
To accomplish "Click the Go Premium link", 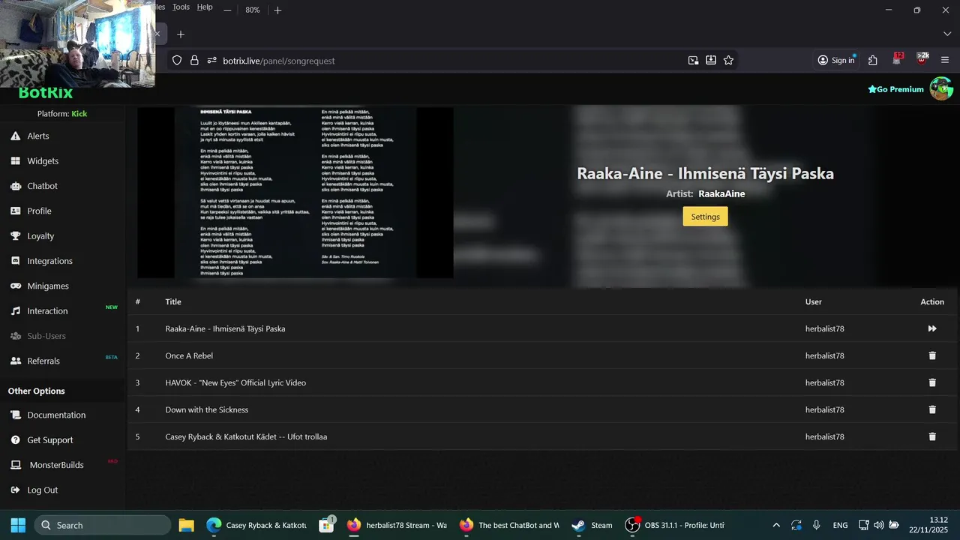I will click(x=895, y=89).
